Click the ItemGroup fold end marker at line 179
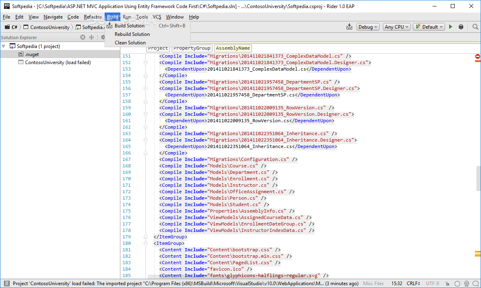Viewport: 481px width, 288px height. [x=145, y=237]
